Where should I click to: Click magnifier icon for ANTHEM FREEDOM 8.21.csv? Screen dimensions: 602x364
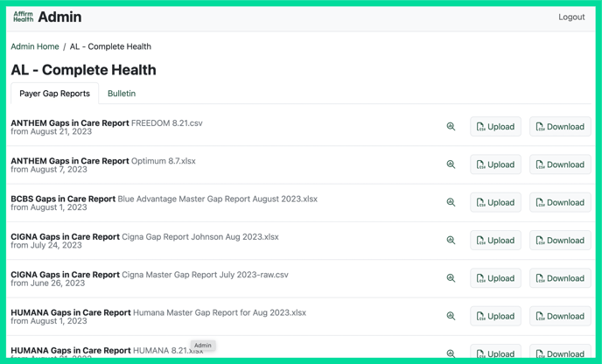pyautogui.click(x=451, y=127)
